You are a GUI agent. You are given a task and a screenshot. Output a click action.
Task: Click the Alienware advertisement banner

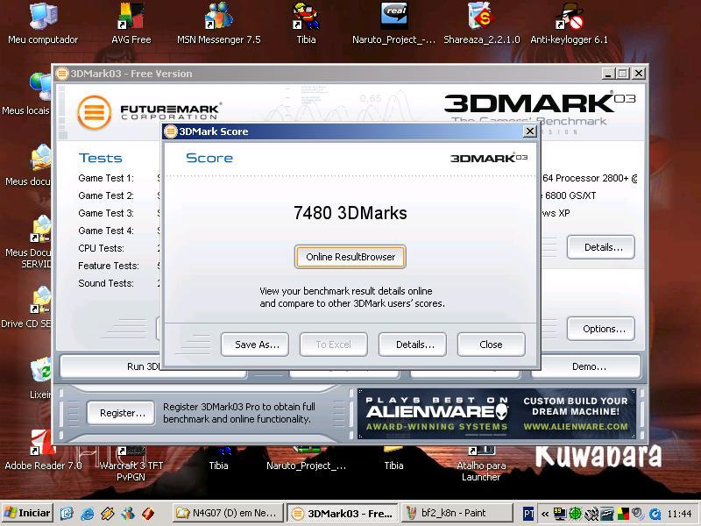tap(497, 414)
